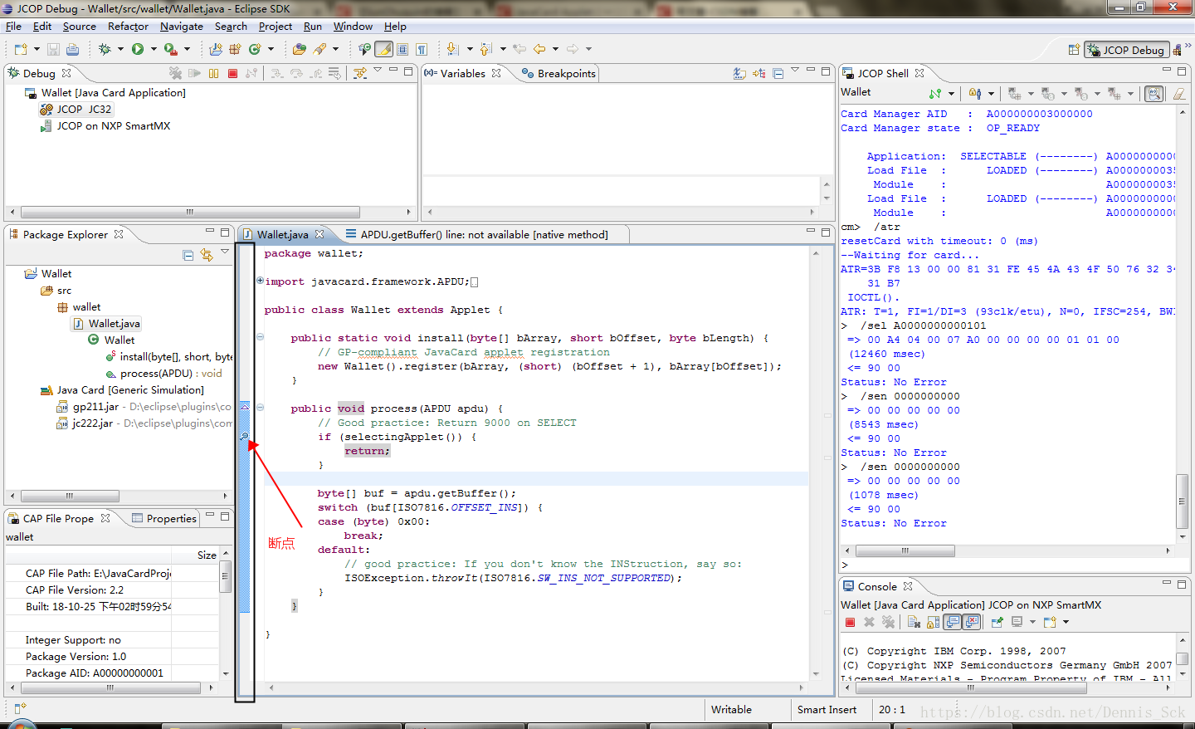The height and width of the screenshot is (729, 1195).
Task: Click Collapse All in Package Explorer
Action: pyautogui.click(x=188, y=255)
